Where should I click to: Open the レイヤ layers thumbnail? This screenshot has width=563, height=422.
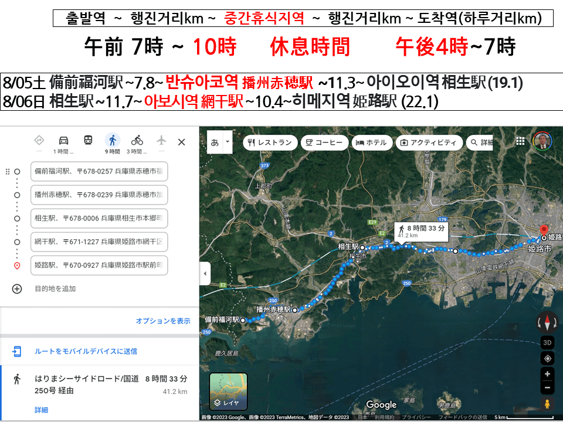point(228,391)
